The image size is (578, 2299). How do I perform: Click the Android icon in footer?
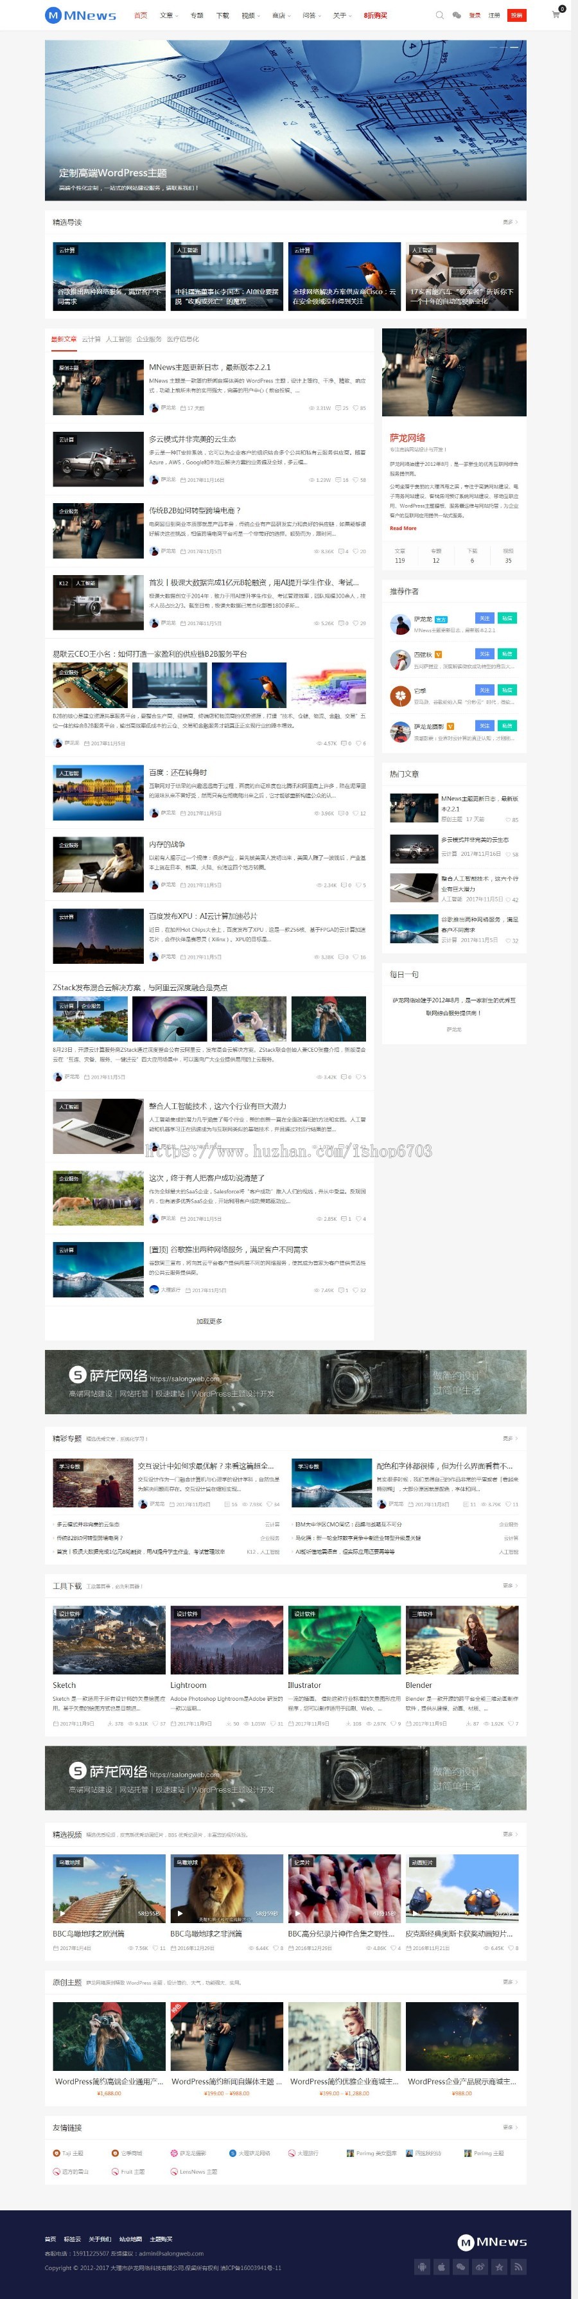[x=422, y=2266]
